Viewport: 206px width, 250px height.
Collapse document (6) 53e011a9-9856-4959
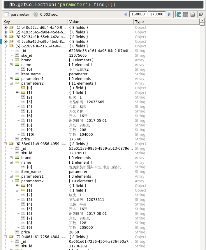(x=6, y=144)
